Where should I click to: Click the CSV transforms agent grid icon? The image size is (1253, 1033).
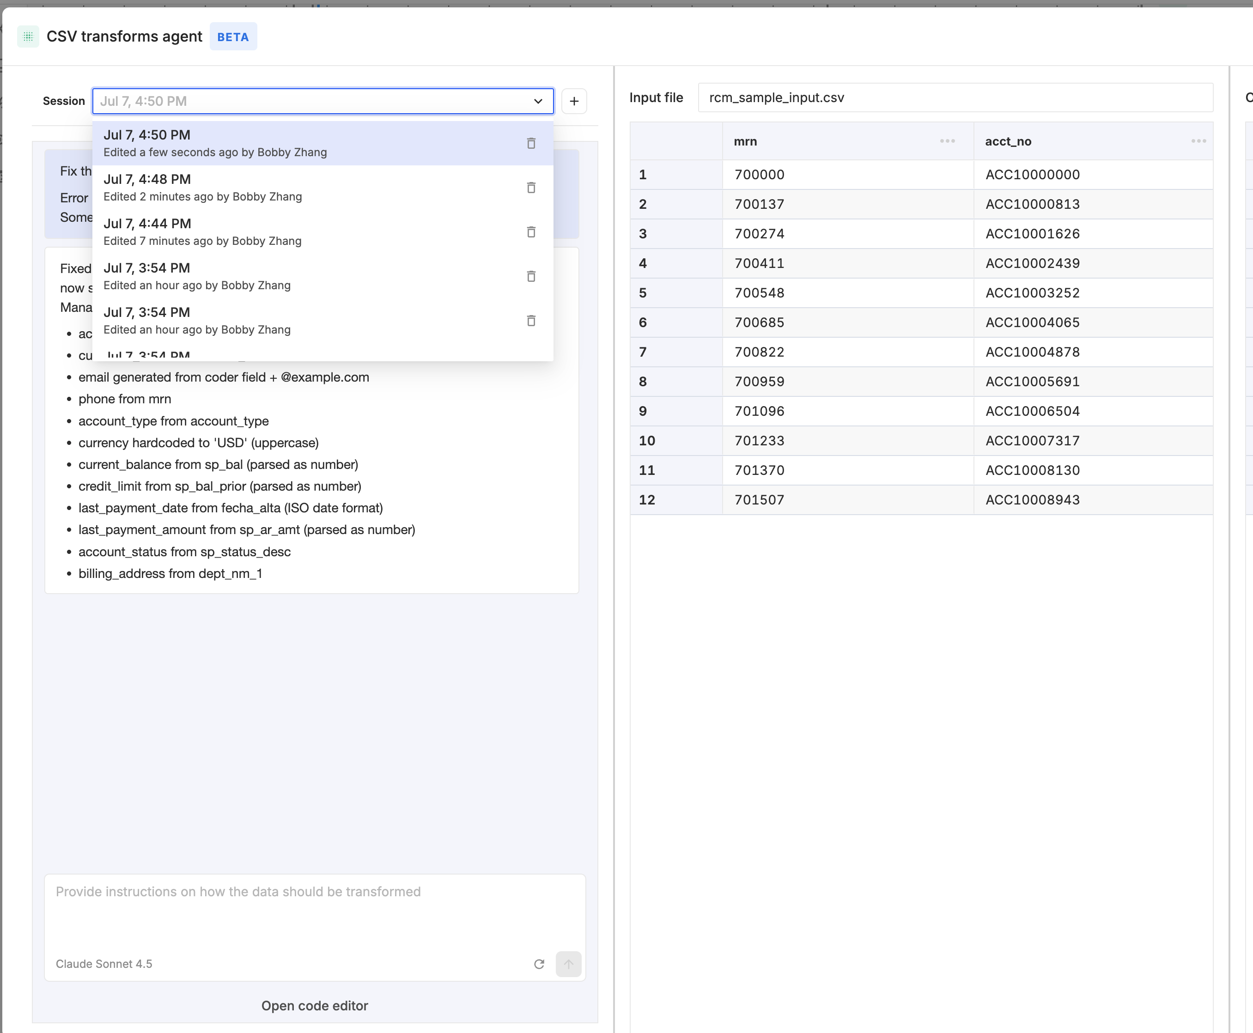tap(28, 36)
